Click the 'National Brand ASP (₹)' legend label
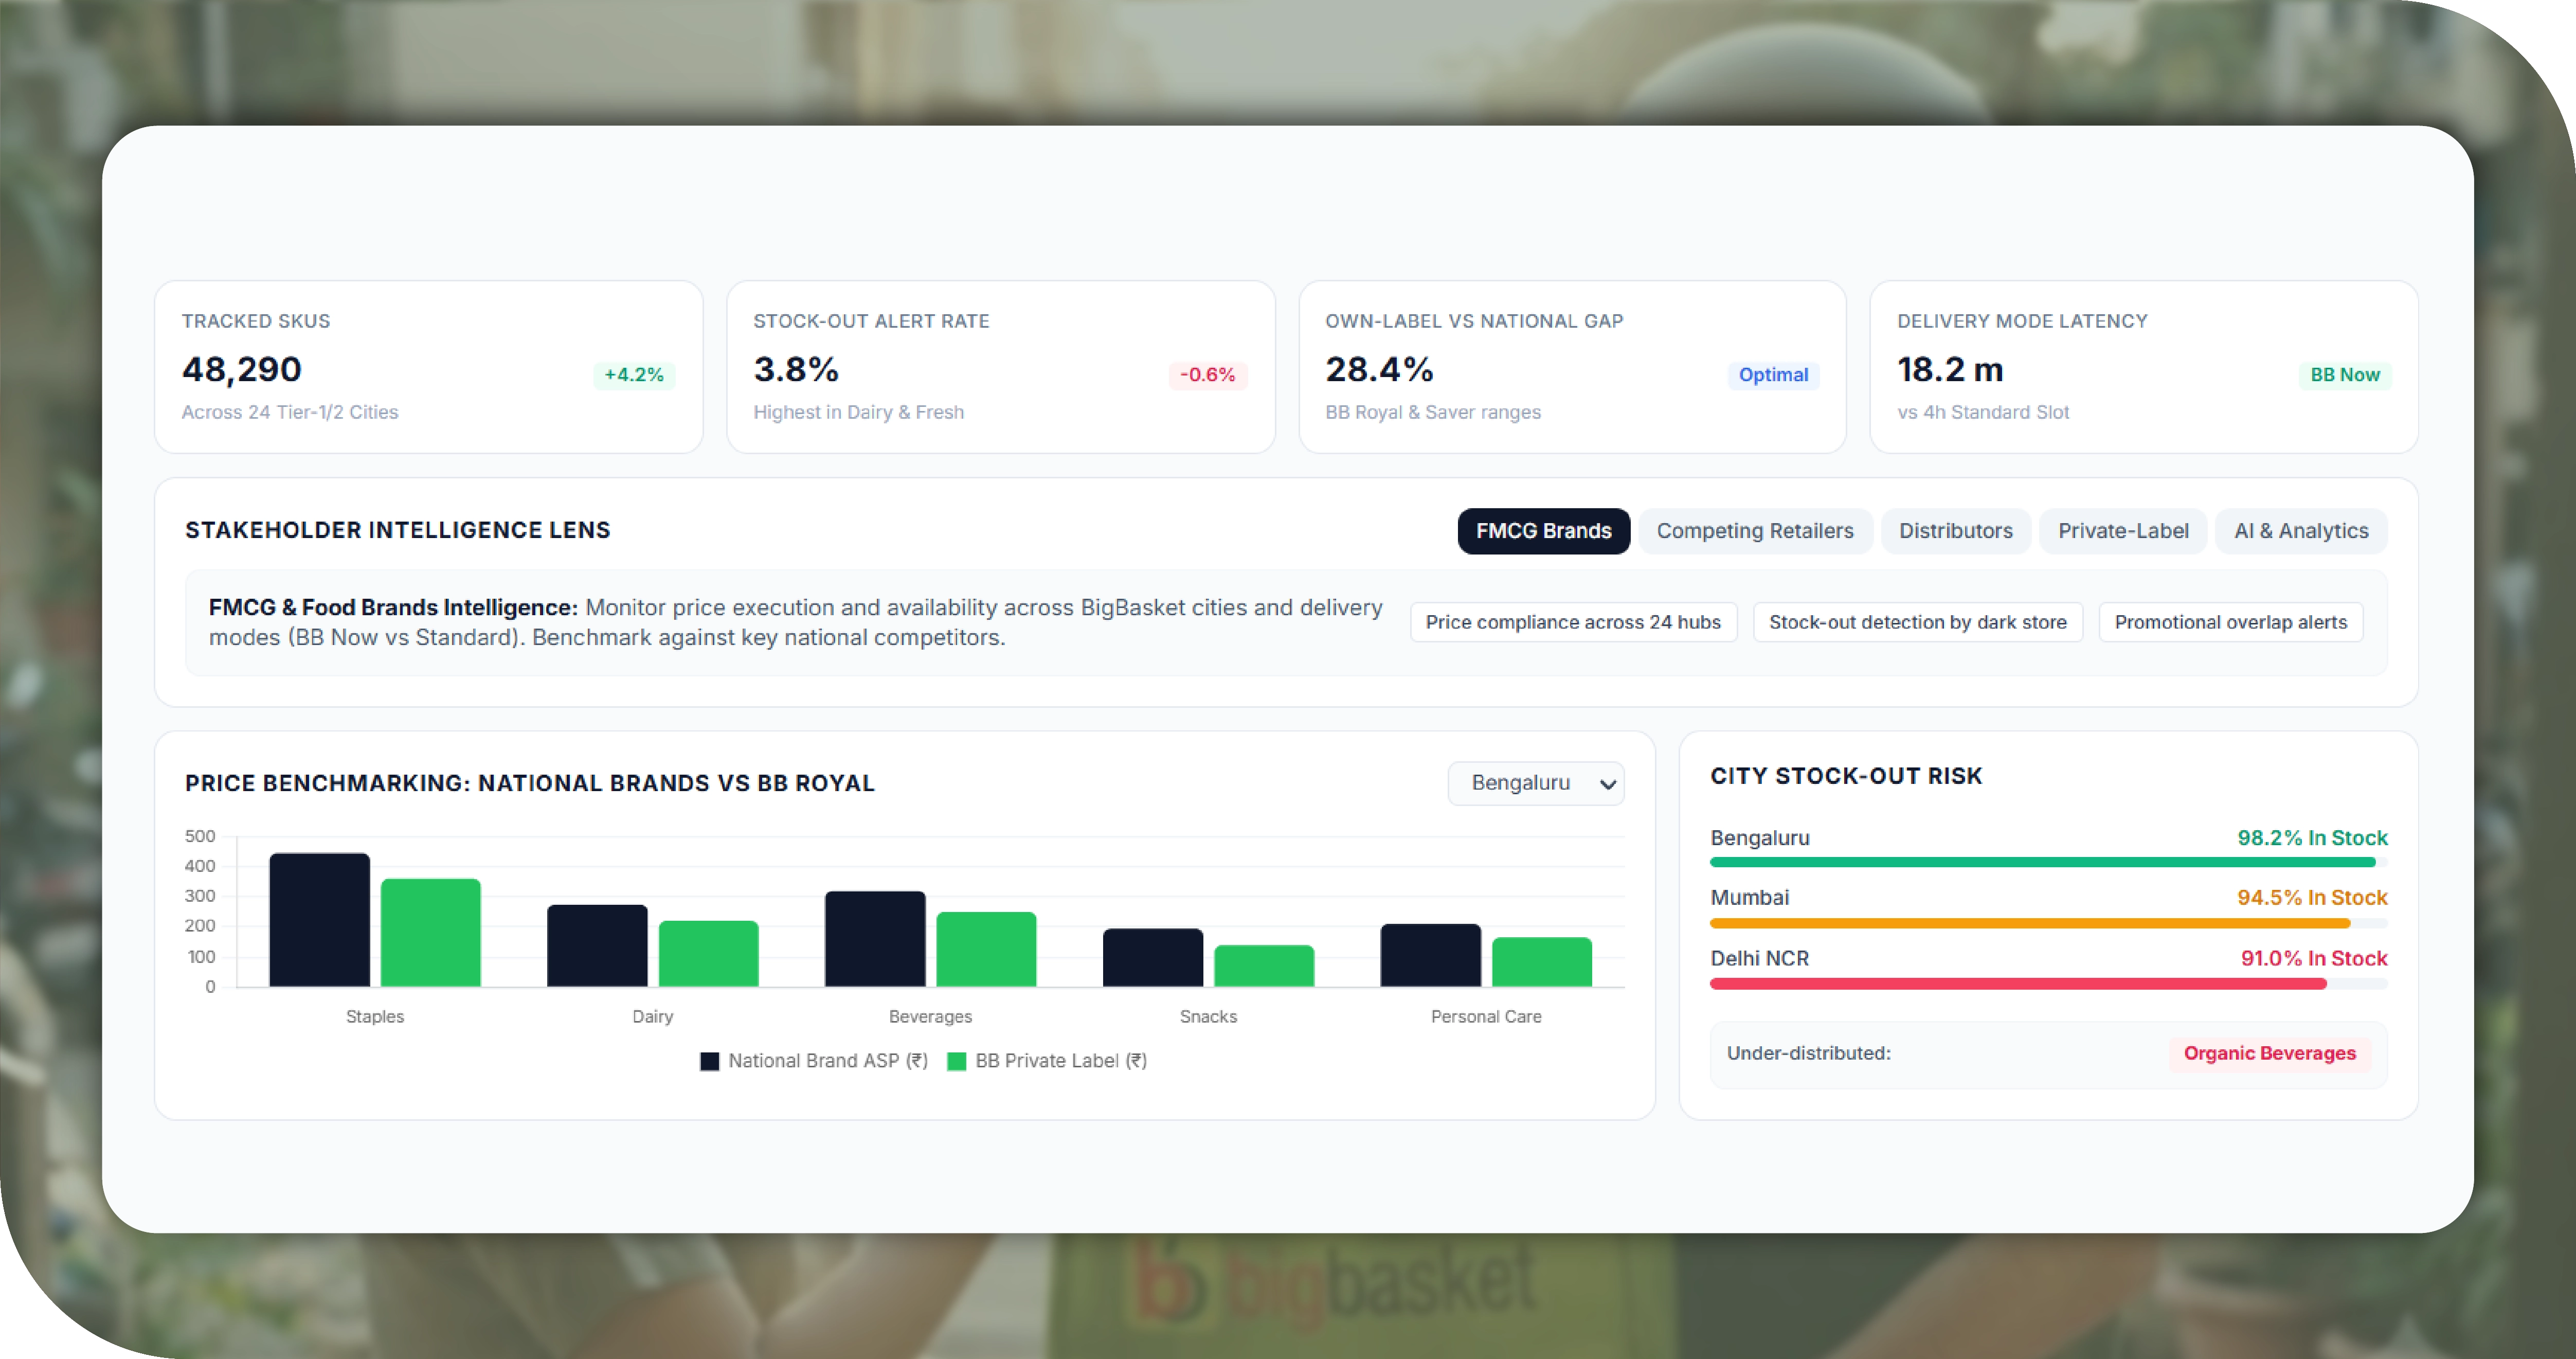 point(828,1061)
